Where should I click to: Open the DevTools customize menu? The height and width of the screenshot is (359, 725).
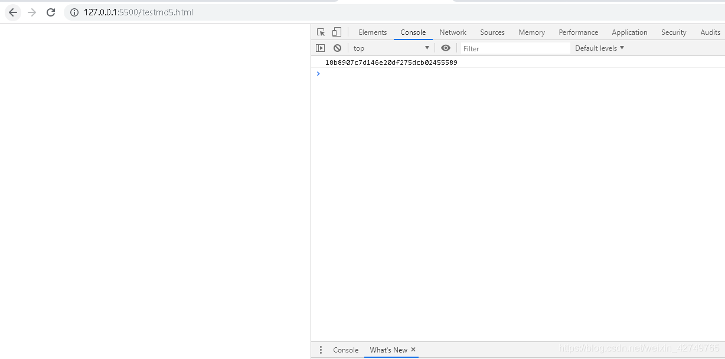[321, 350]
